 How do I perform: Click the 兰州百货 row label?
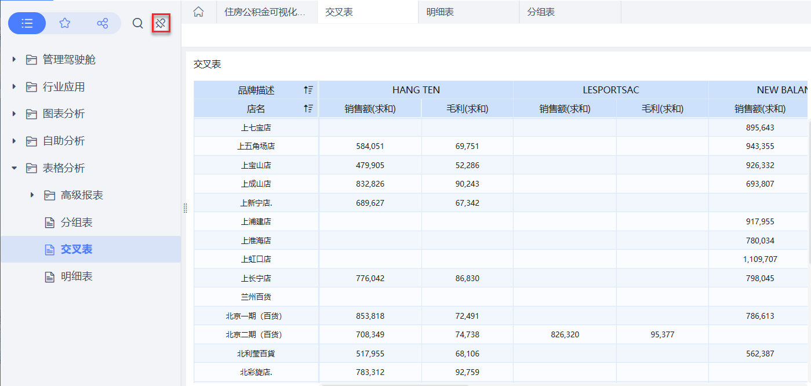256,297
